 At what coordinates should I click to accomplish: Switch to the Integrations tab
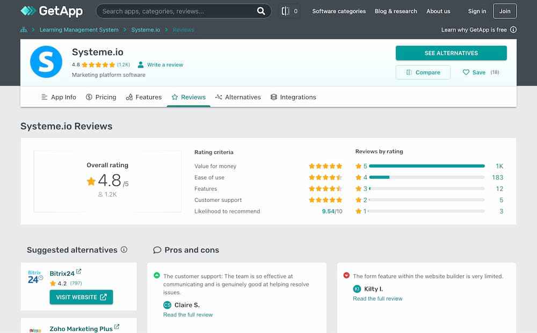tap(293, 97)
